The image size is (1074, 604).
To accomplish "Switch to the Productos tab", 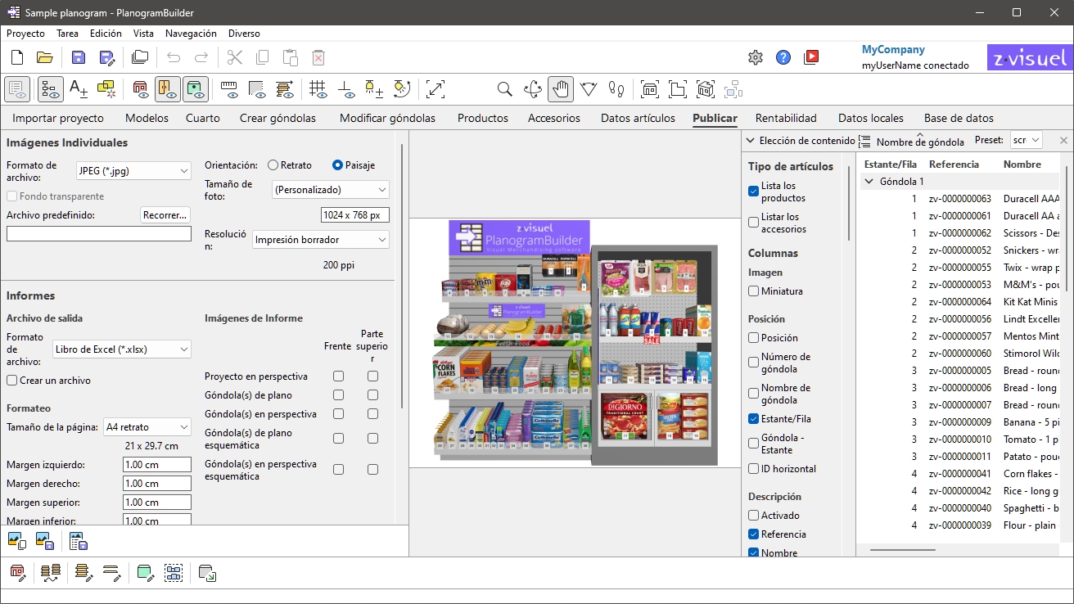I will (x=483, y=118).
